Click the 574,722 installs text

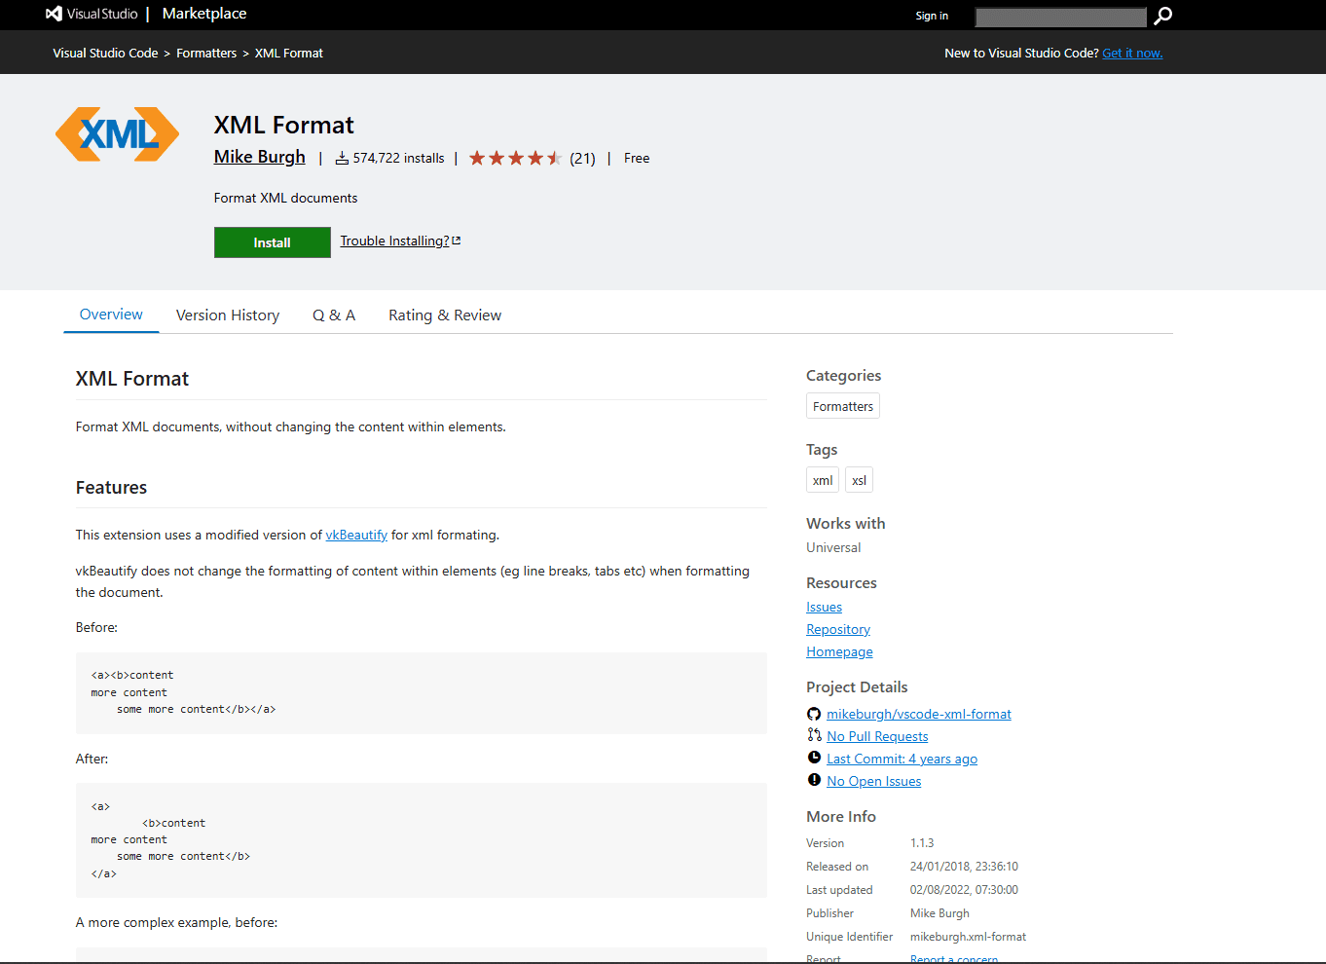click(x=398, y=158)
